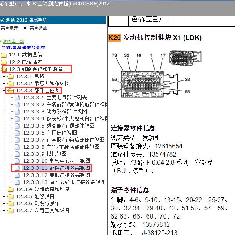Select 12.3.3.11 部件连接器端视图
This screenshot has width=235, height=235.
click(56, 168)
